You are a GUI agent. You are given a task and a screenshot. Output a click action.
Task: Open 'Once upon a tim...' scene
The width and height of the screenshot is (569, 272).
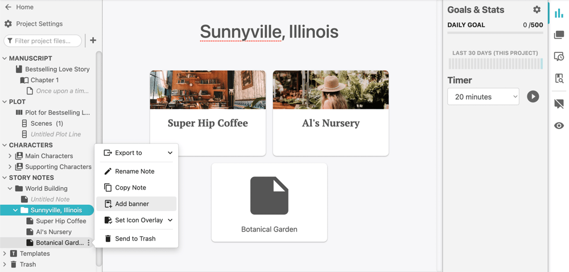click(63, 91)
